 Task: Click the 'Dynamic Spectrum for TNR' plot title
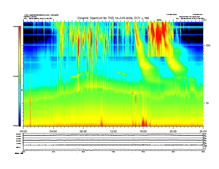tap(113, 18)
